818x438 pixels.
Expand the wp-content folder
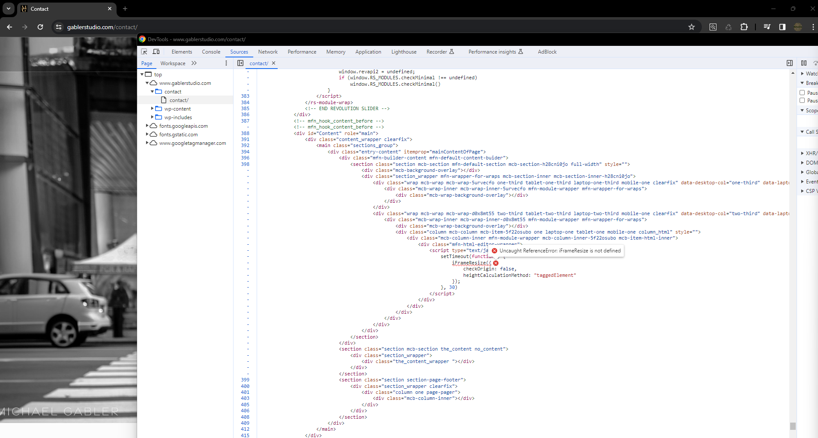pyautogui.click(x=152, y=108)
